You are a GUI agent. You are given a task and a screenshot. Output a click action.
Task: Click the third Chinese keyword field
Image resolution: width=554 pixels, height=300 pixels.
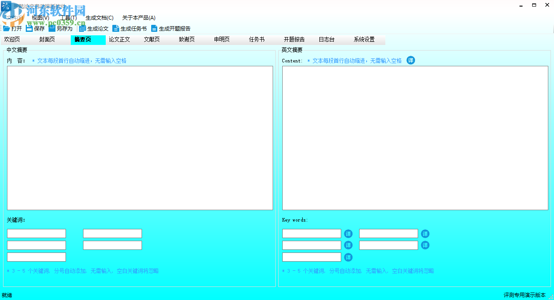click(x=36, y=245)
